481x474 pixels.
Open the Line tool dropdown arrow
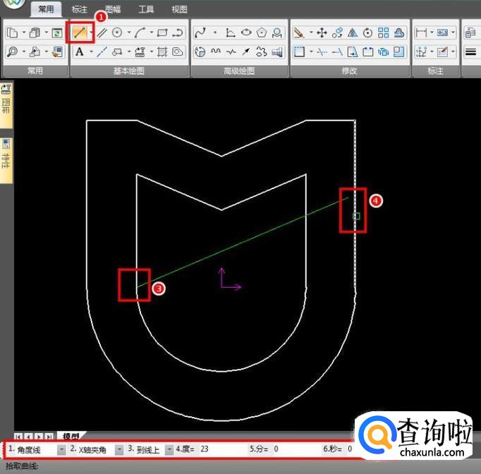pos(91,32)
